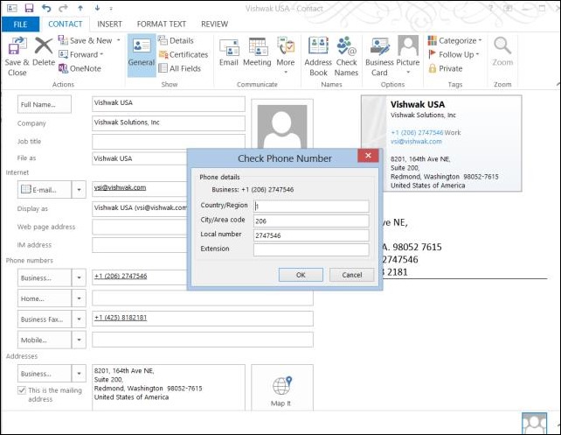Click the Save icon in quick access toolbar
This screenshot has width=561, height=435.
29,8
